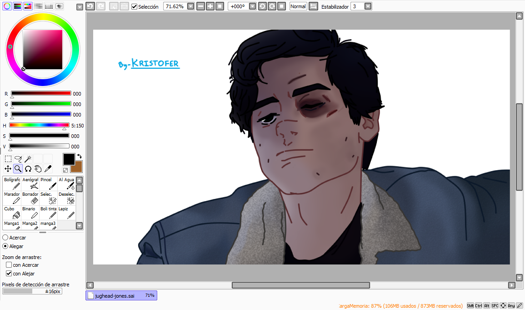Viewport: 525px width, 310px height.
Task: Open the color panel options dropdown arrow
Action: [80, 7]
